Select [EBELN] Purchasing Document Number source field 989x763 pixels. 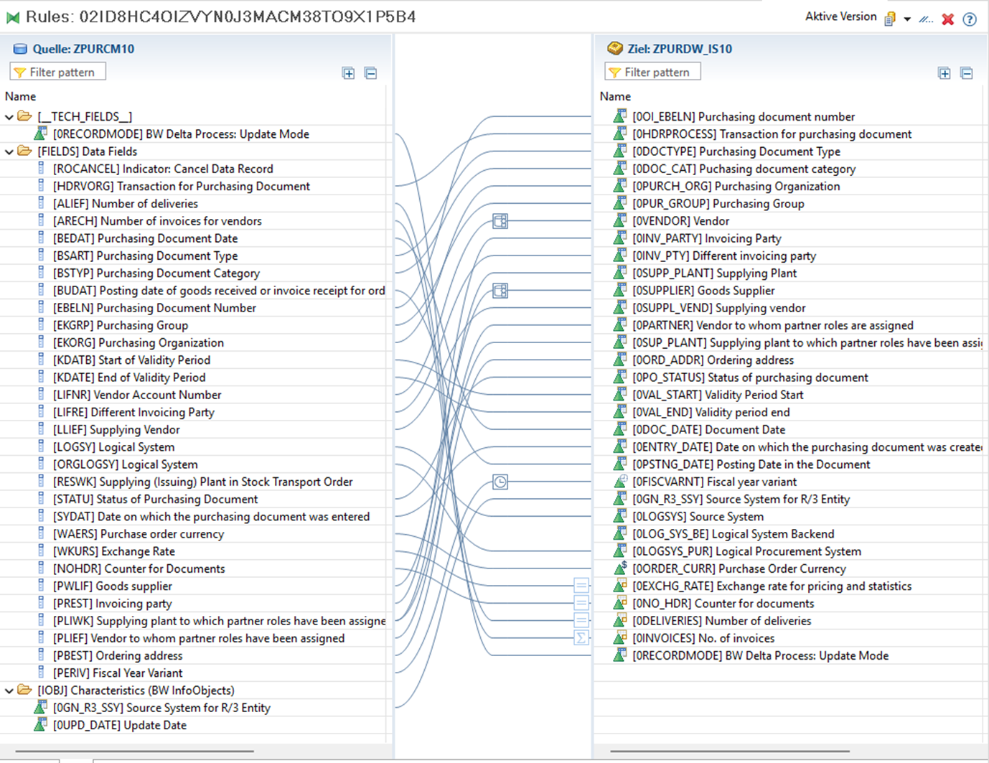154,308
